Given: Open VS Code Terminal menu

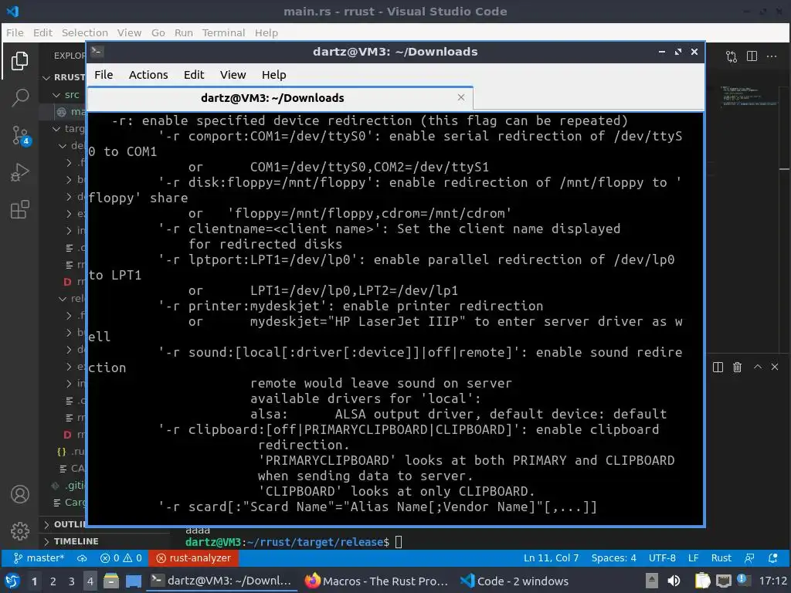Looking at the screenshot, I should click(223, 32).
